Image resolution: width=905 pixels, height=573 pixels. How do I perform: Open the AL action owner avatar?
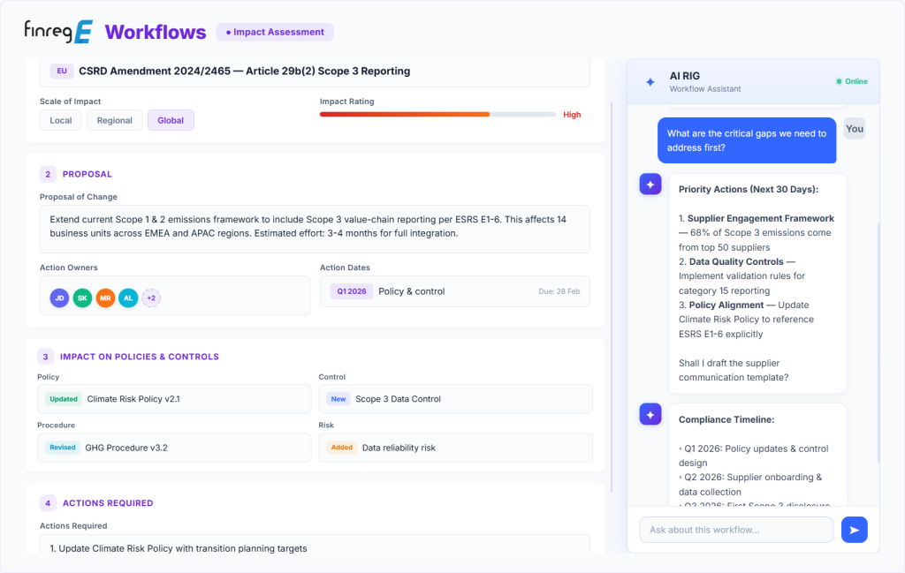click(128, 298)
